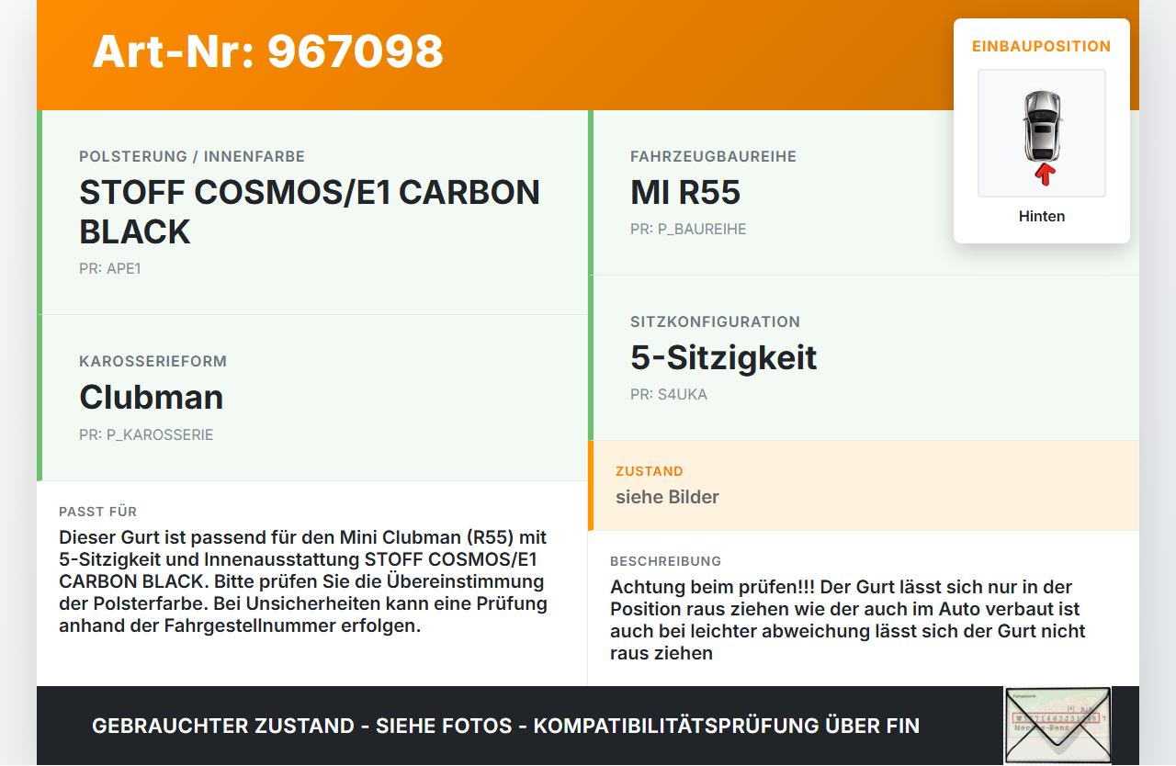Click the Passt für heading
This screenshot has height=766, width=1176.
tap(97, 512)
